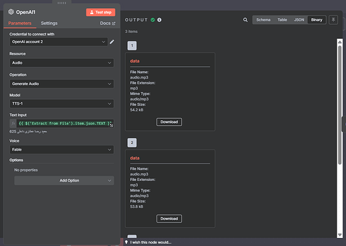Switch output view to JSON
The height and width of the screenshot is (246, 346).
point(299,20)
